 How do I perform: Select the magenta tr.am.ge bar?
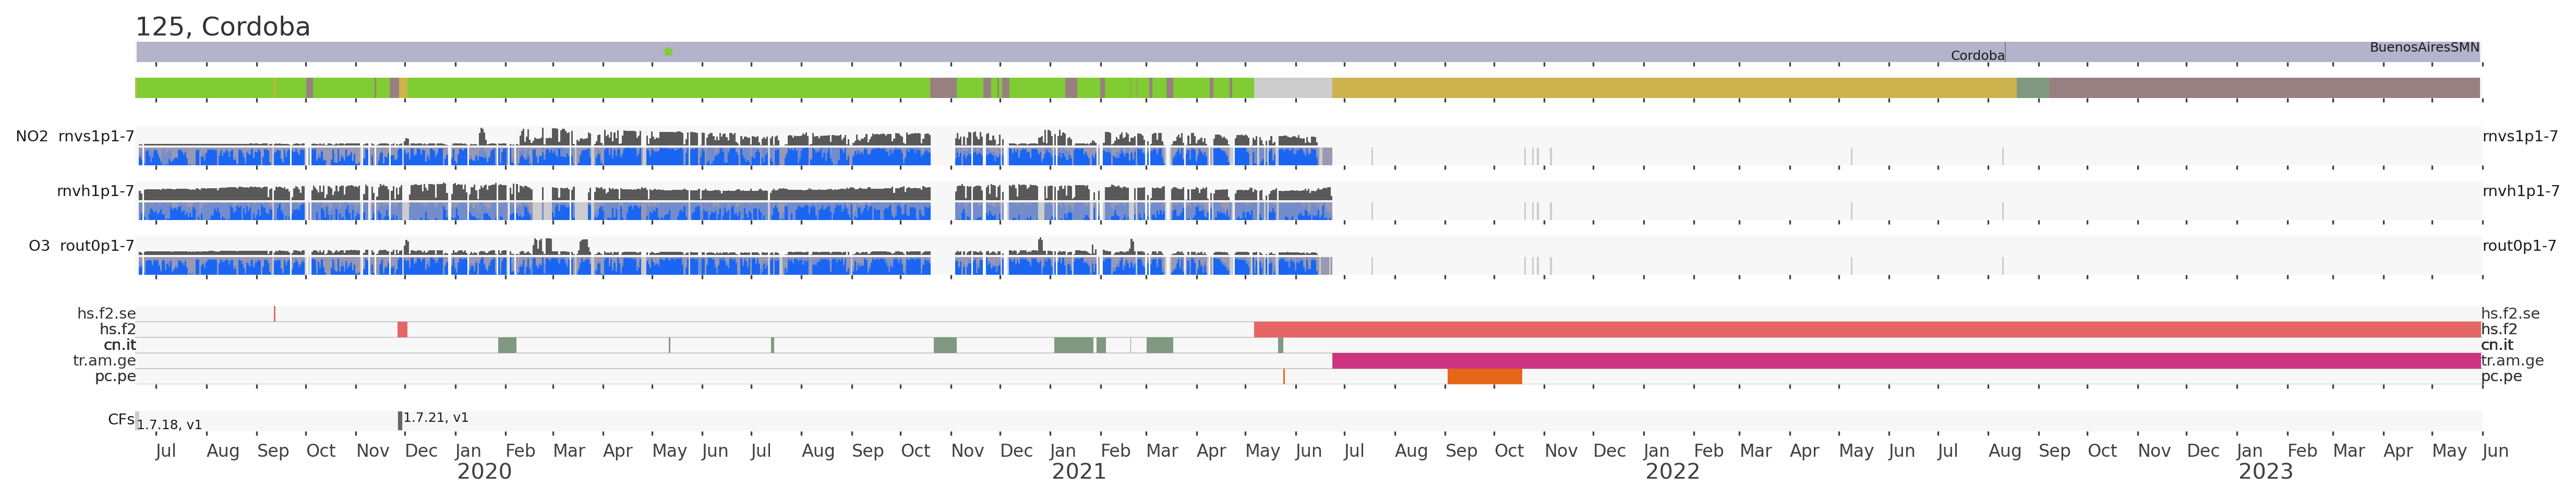pyautogui.click(x=1905, y=361)
